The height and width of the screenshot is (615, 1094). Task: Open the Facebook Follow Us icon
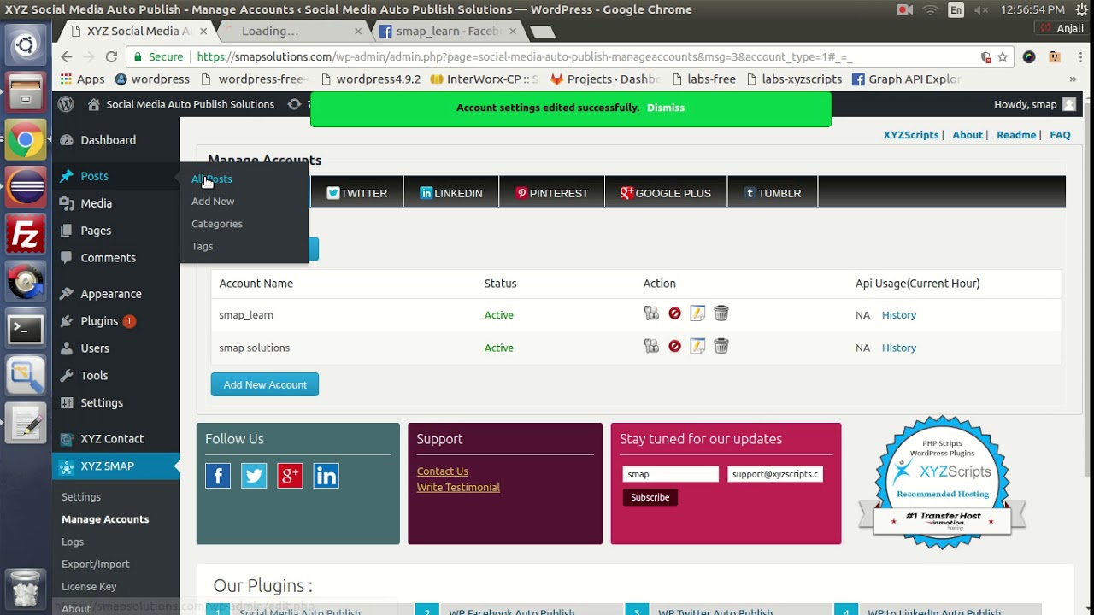218,476
